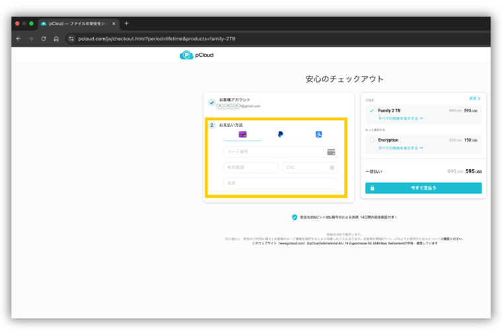Close the pCloud browser tab
The width and height of the screenshot is (502, 335).
114,23
